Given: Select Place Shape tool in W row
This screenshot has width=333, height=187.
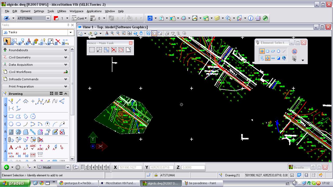Looking at the screenshot, I should [18, 116].
